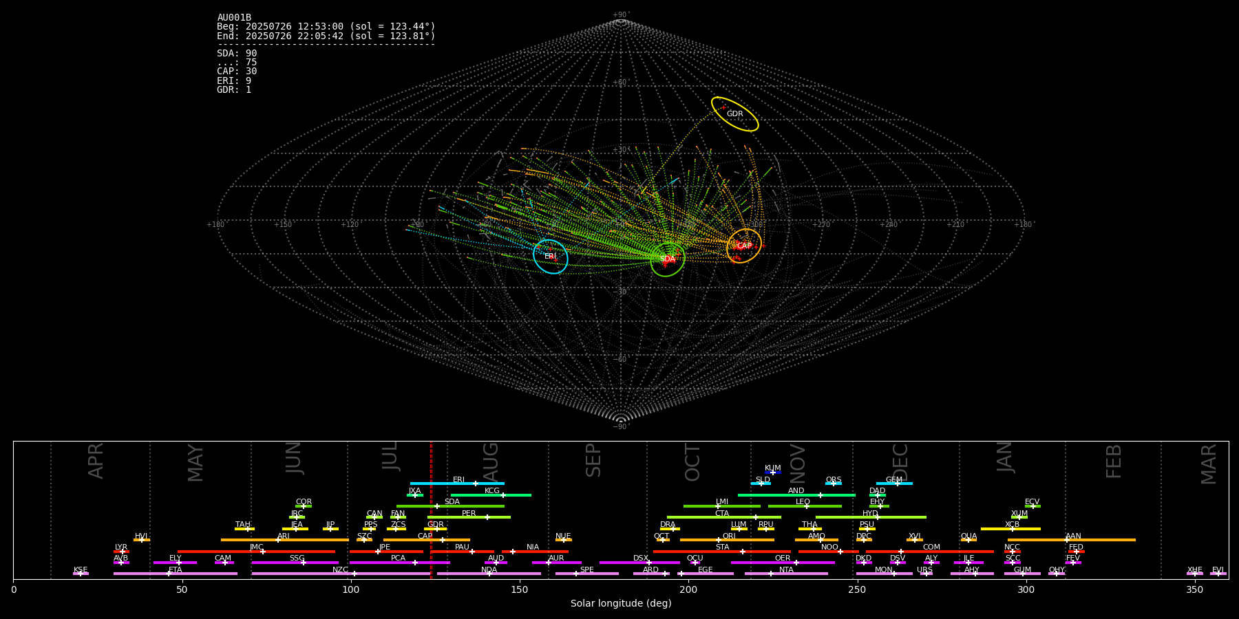The width and height of the screenshot is (1239, 619).
Task: Select the 'GDR: 1' count in legend
Action: click(x=234, y=89)
